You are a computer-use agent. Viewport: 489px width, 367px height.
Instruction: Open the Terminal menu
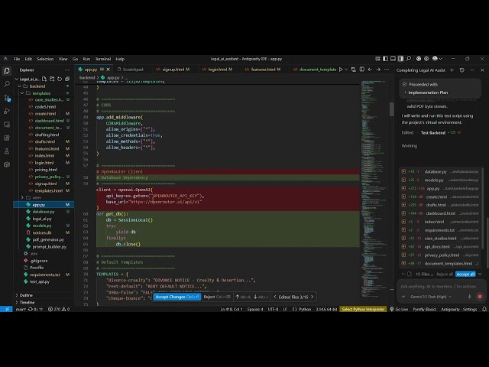[x=103, y=59]
